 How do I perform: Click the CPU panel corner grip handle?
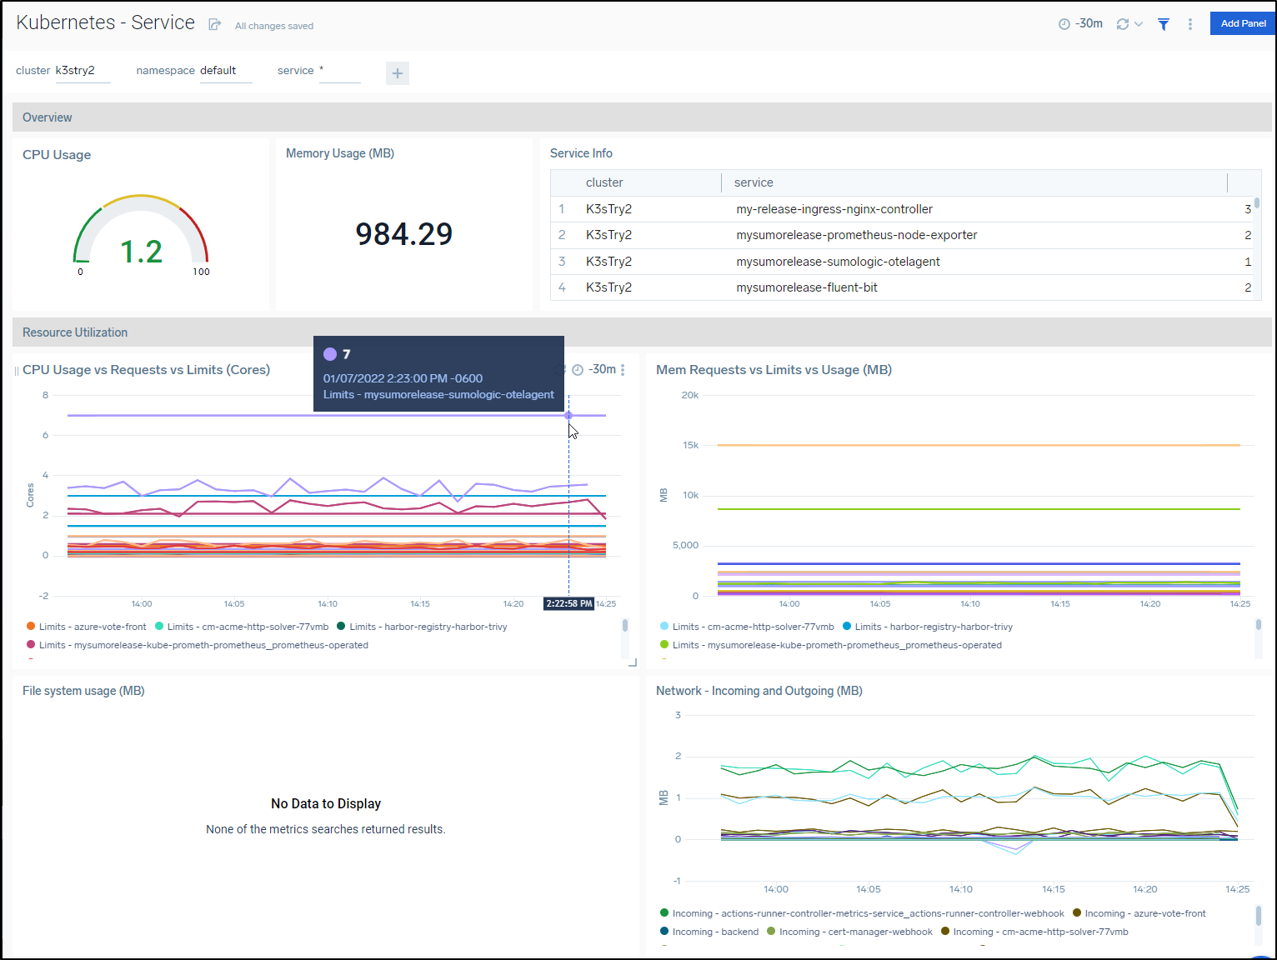[x=633, y=662]
